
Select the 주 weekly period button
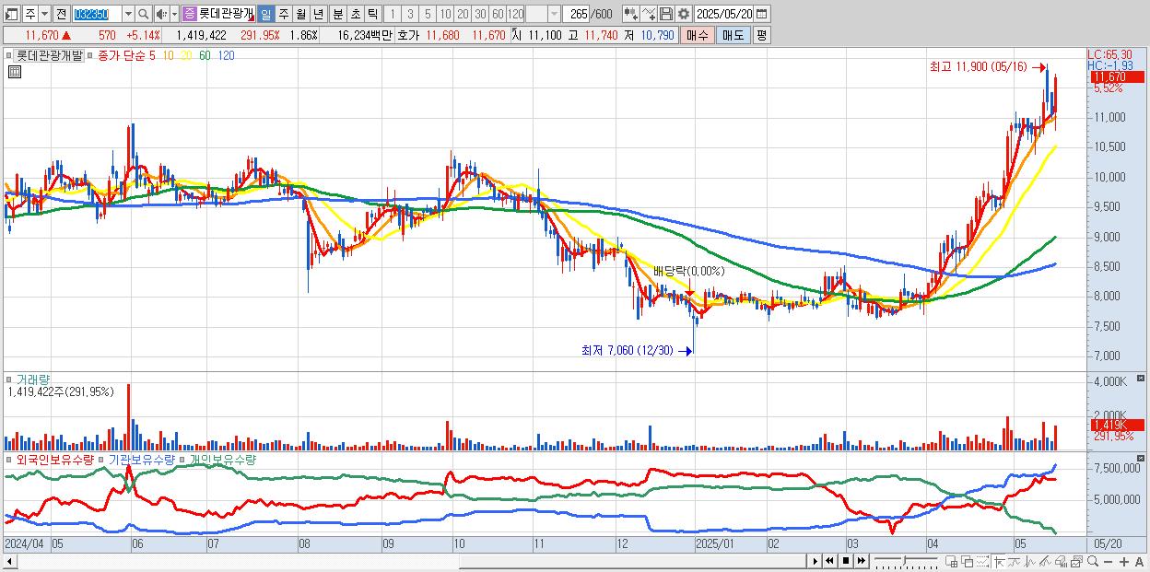coord(283,14)
